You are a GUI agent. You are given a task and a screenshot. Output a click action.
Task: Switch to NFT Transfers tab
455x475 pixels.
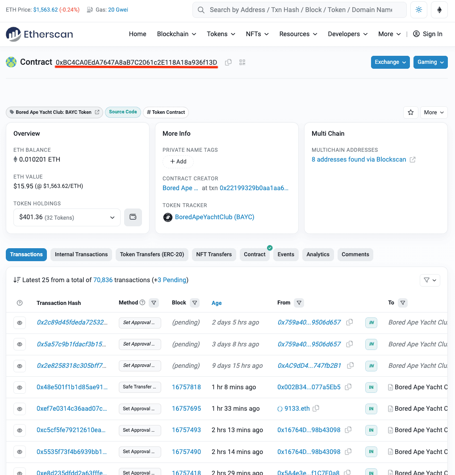[214, 254]
